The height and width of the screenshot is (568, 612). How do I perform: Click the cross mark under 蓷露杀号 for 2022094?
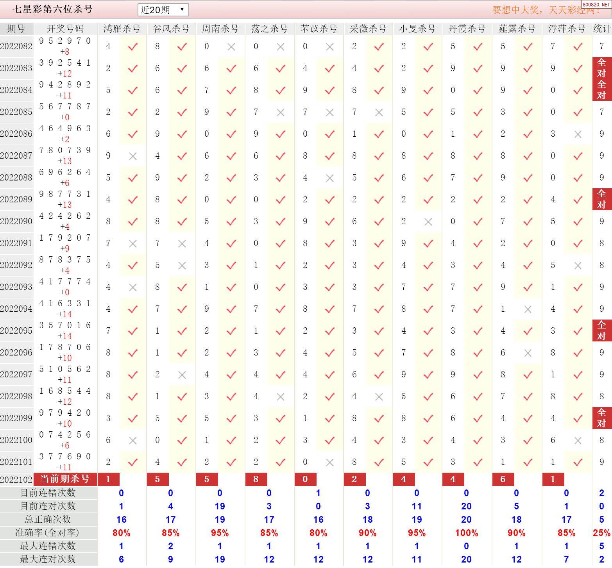tap(528, 309)
